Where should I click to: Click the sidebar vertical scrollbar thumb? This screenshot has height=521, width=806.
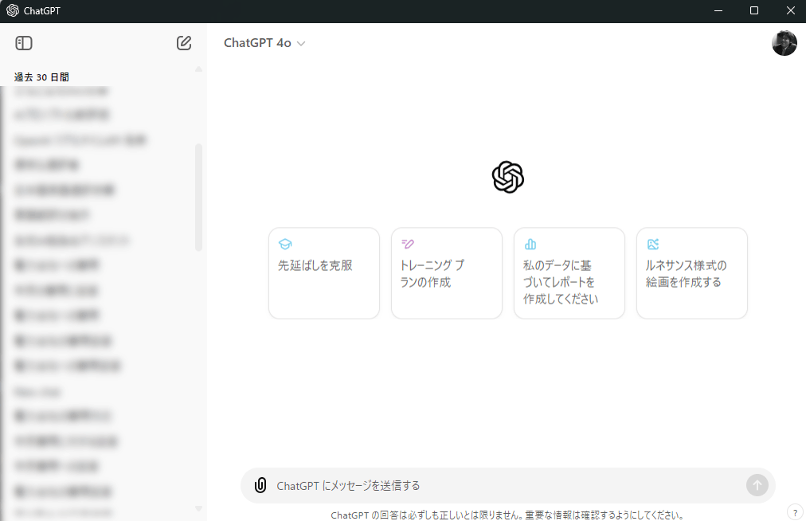pyautogui.click(x=198, y=198)
